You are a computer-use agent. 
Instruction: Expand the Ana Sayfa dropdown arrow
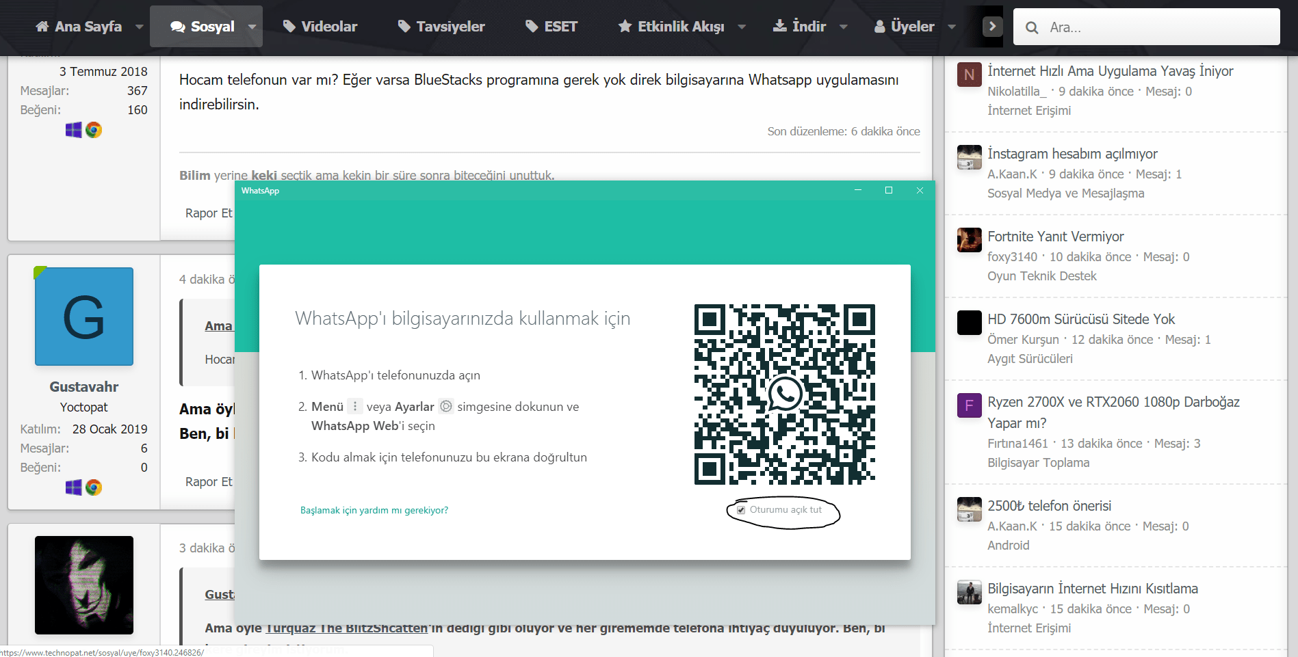(x=140, y=27)
